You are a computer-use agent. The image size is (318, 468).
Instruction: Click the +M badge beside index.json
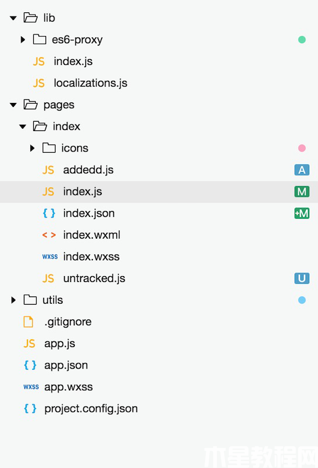[x=302, y=214]
